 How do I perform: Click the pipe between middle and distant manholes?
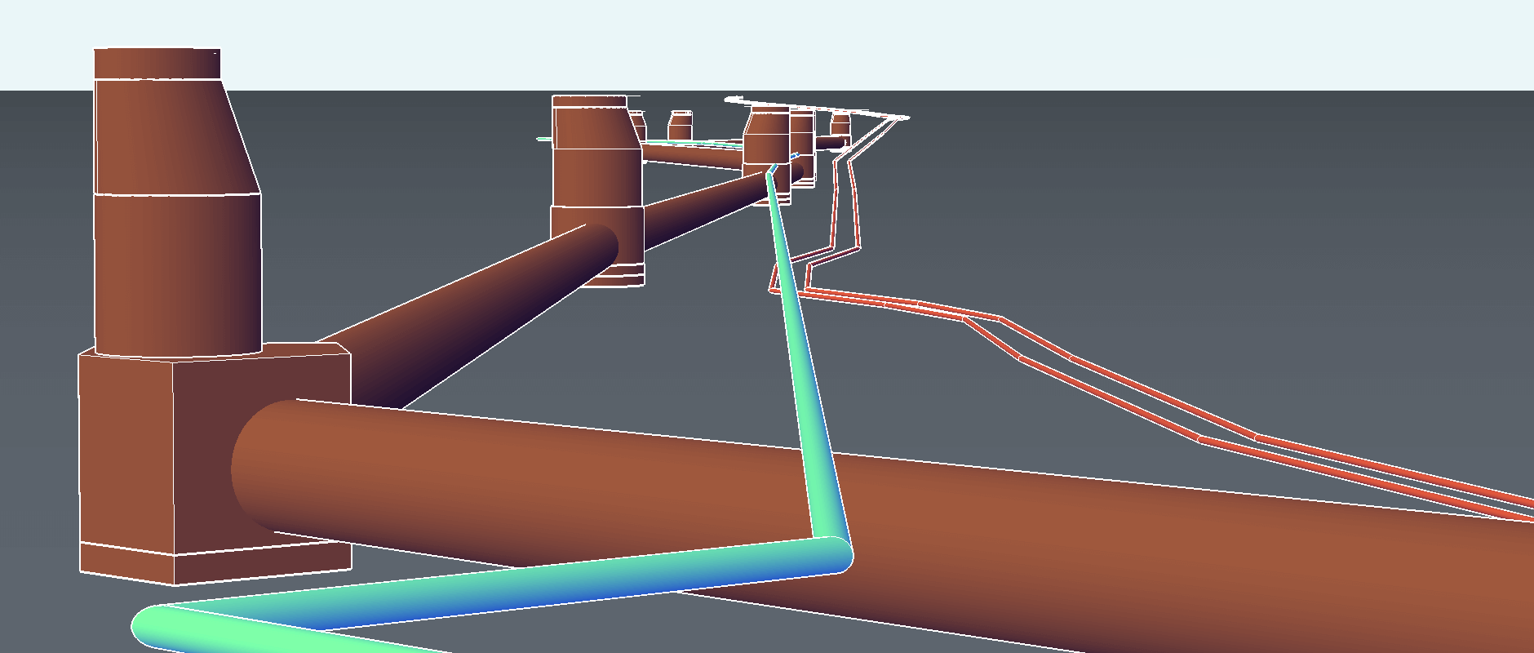coord(702,204)
